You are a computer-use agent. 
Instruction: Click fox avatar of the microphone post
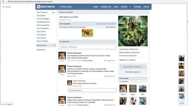click(x=62, y=56)
